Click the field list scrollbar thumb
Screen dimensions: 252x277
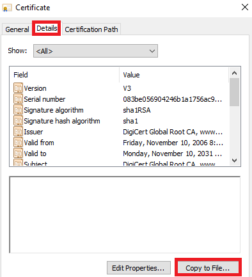[x=234, y=92]
